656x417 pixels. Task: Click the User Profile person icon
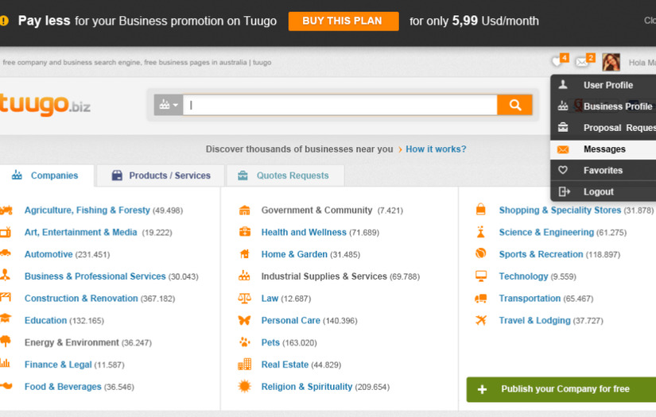563,85
